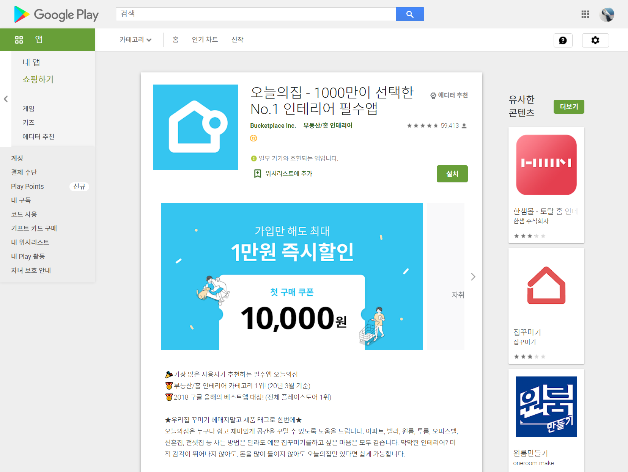Image resolution: width=628 pixels, height=472 pixels.
Task: Open 기프트 카드 구매 link
Action: click(34, 228)
